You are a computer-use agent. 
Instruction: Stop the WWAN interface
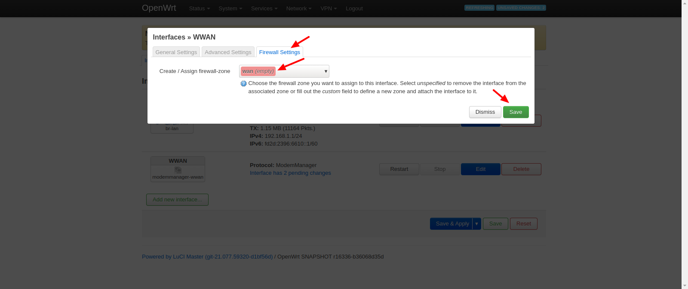(440, 169)
